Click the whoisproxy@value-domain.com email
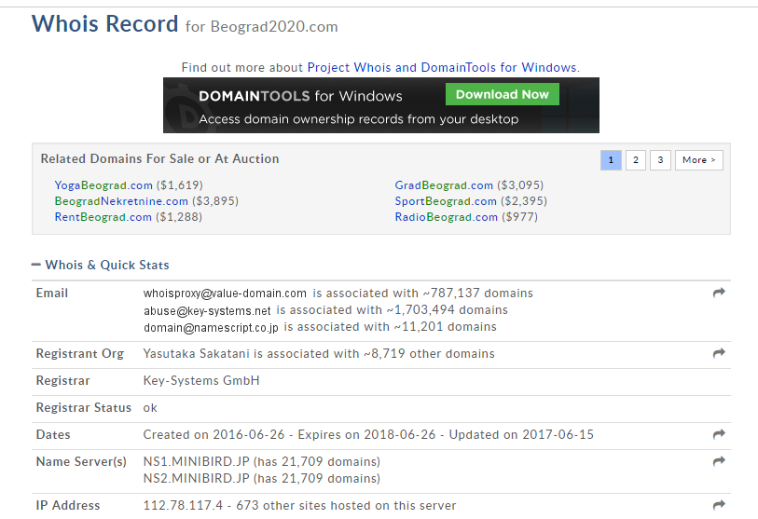758x519 pixels. (x=225, y=294)
